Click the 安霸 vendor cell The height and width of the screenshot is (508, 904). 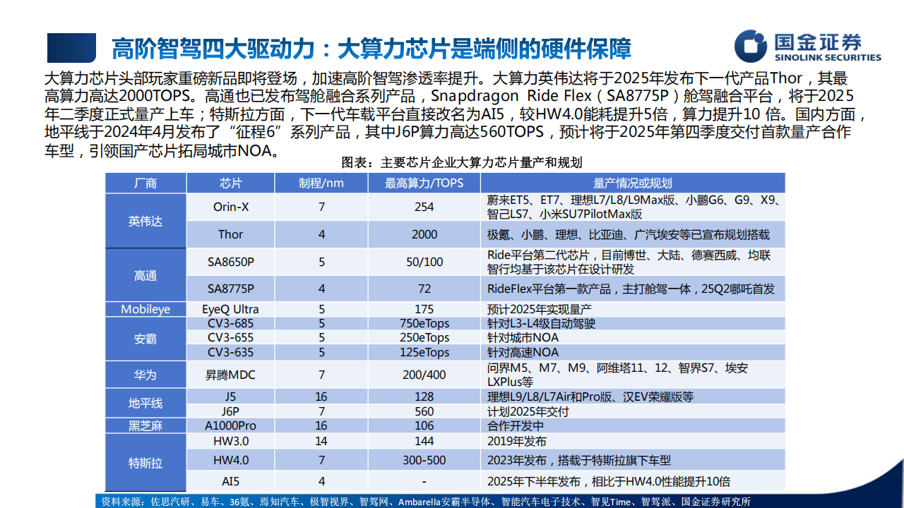[145, 339]
